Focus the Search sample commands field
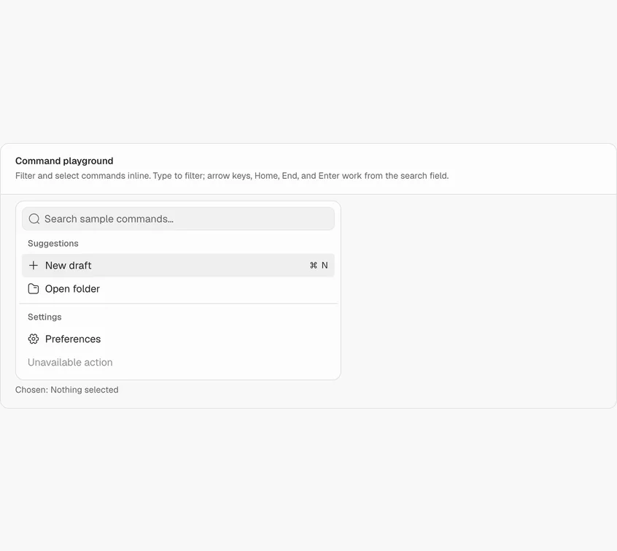 click(x=178, y=219)
